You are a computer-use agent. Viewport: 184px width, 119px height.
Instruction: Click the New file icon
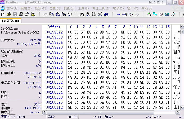3,14
